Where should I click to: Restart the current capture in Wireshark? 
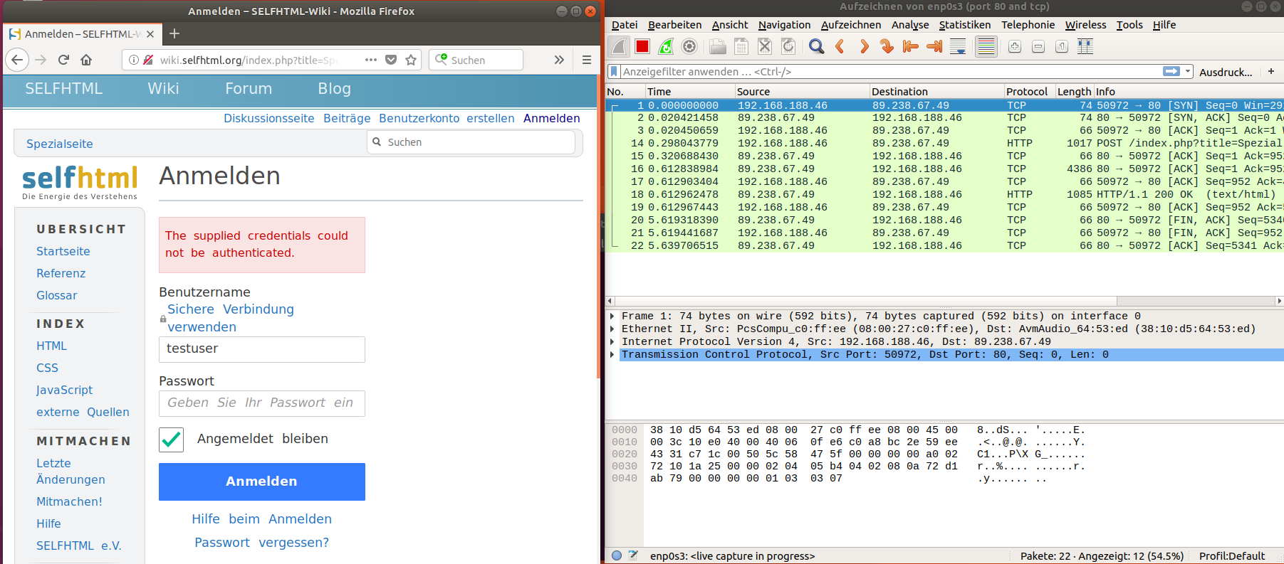[x=666, y=47]
